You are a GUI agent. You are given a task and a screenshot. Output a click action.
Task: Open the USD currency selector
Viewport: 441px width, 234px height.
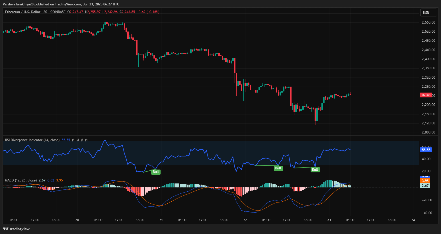click(428, 12)
